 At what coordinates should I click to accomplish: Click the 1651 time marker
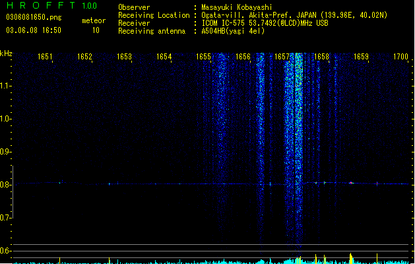click(45, 57)
